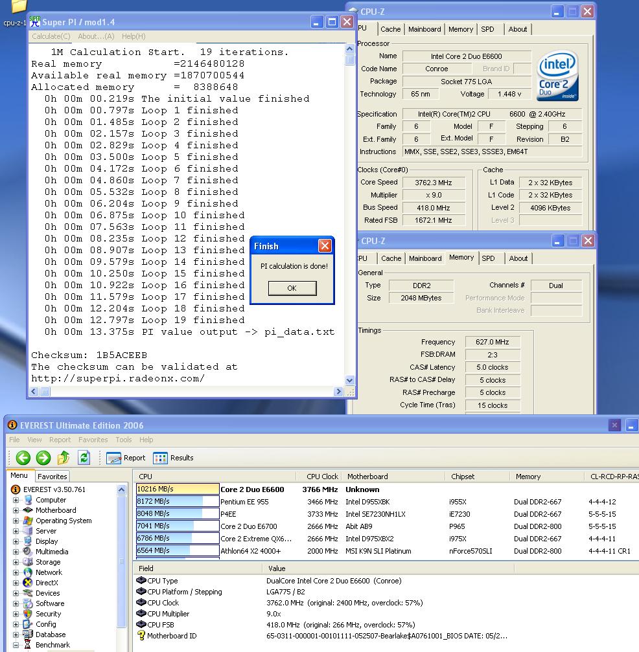Expand the Motherboard node in EVEREST tree

[16, 511]
